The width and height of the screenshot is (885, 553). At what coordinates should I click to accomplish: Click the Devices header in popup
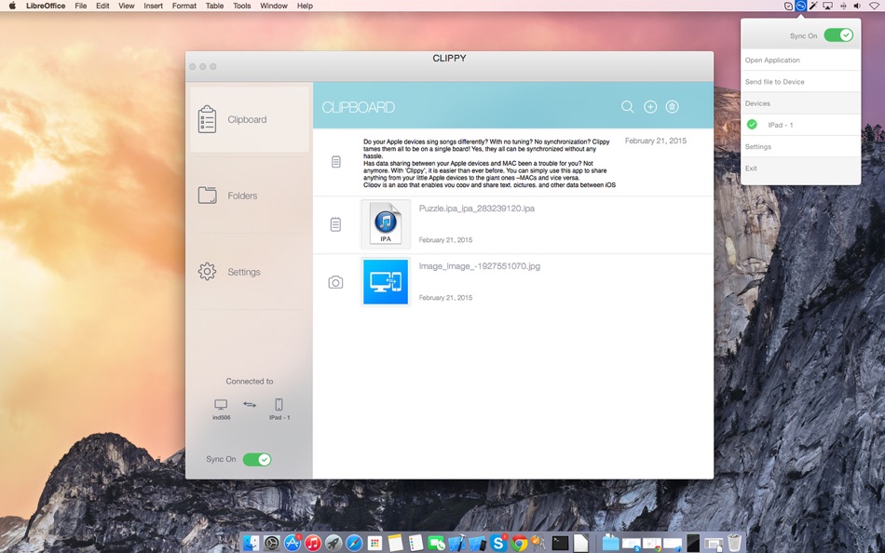(x=757, y=103)
